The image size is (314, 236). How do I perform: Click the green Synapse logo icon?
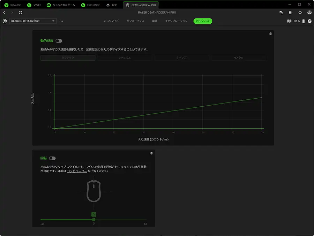[6, 5]
